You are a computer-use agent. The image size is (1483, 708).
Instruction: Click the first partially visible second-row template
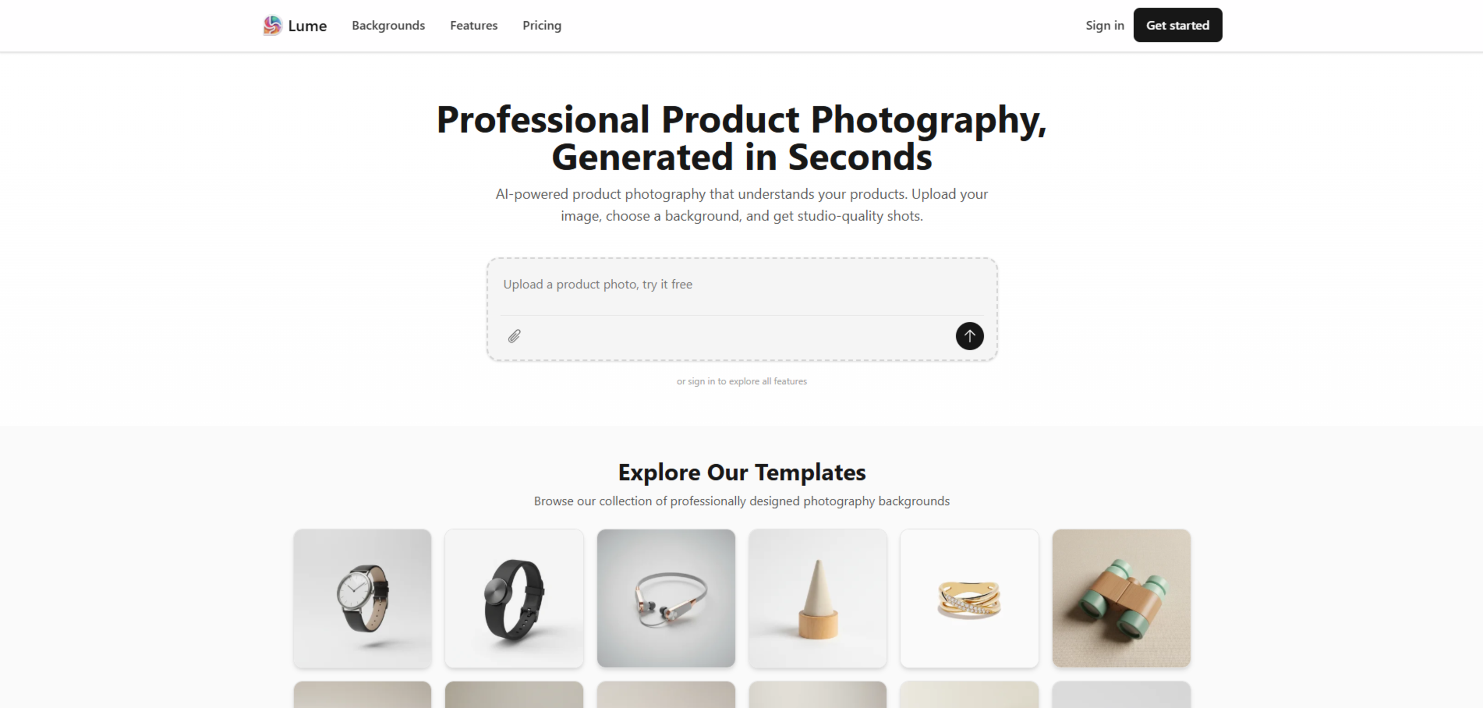pyautogui.click(x=362, y=695)
